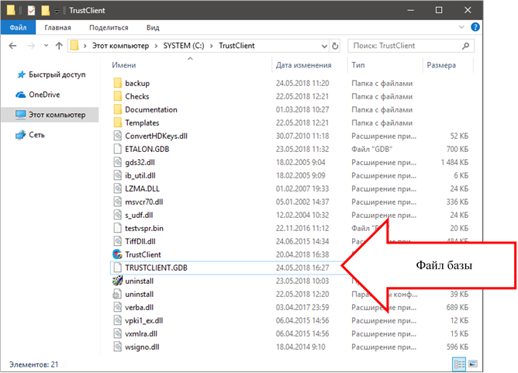Click the 1 484 КБ size value
The width and height of the screenshot is (518, 373).
454,162
